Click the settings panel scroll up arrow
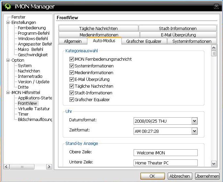The height and width of the screenshot is (182, 223). [214, 48]
